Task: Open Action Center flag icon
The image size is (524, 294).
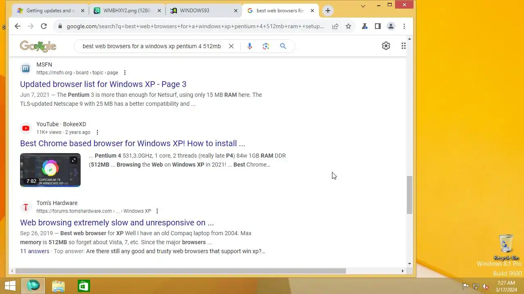Action: 465,286
